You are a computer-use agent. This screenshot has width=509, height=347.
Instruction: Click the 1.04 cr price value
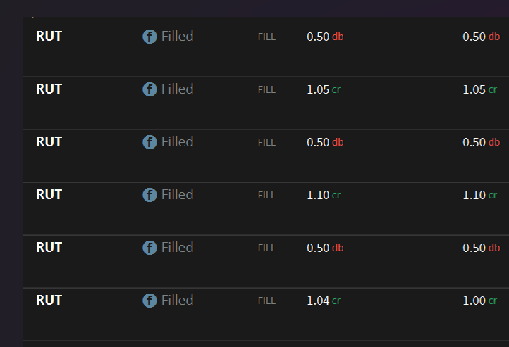coord(324,301)
